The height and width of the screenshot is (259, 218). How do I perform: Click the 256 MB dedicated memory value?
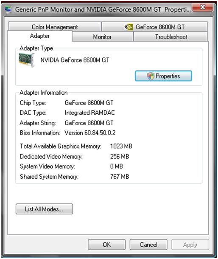[120, 156]
